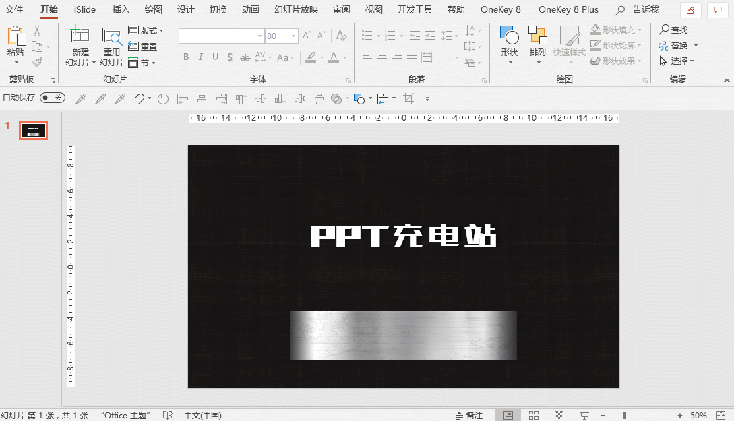Viewport: 734px width, 421px height.
Task: Click the Cut scissors icon
Action: pos(37,30)
